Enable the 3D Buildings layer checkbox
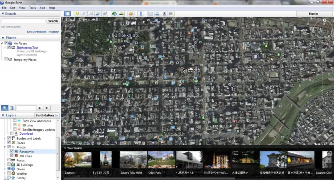Viewport: 334px width, 180px height. tap(9, 164)
